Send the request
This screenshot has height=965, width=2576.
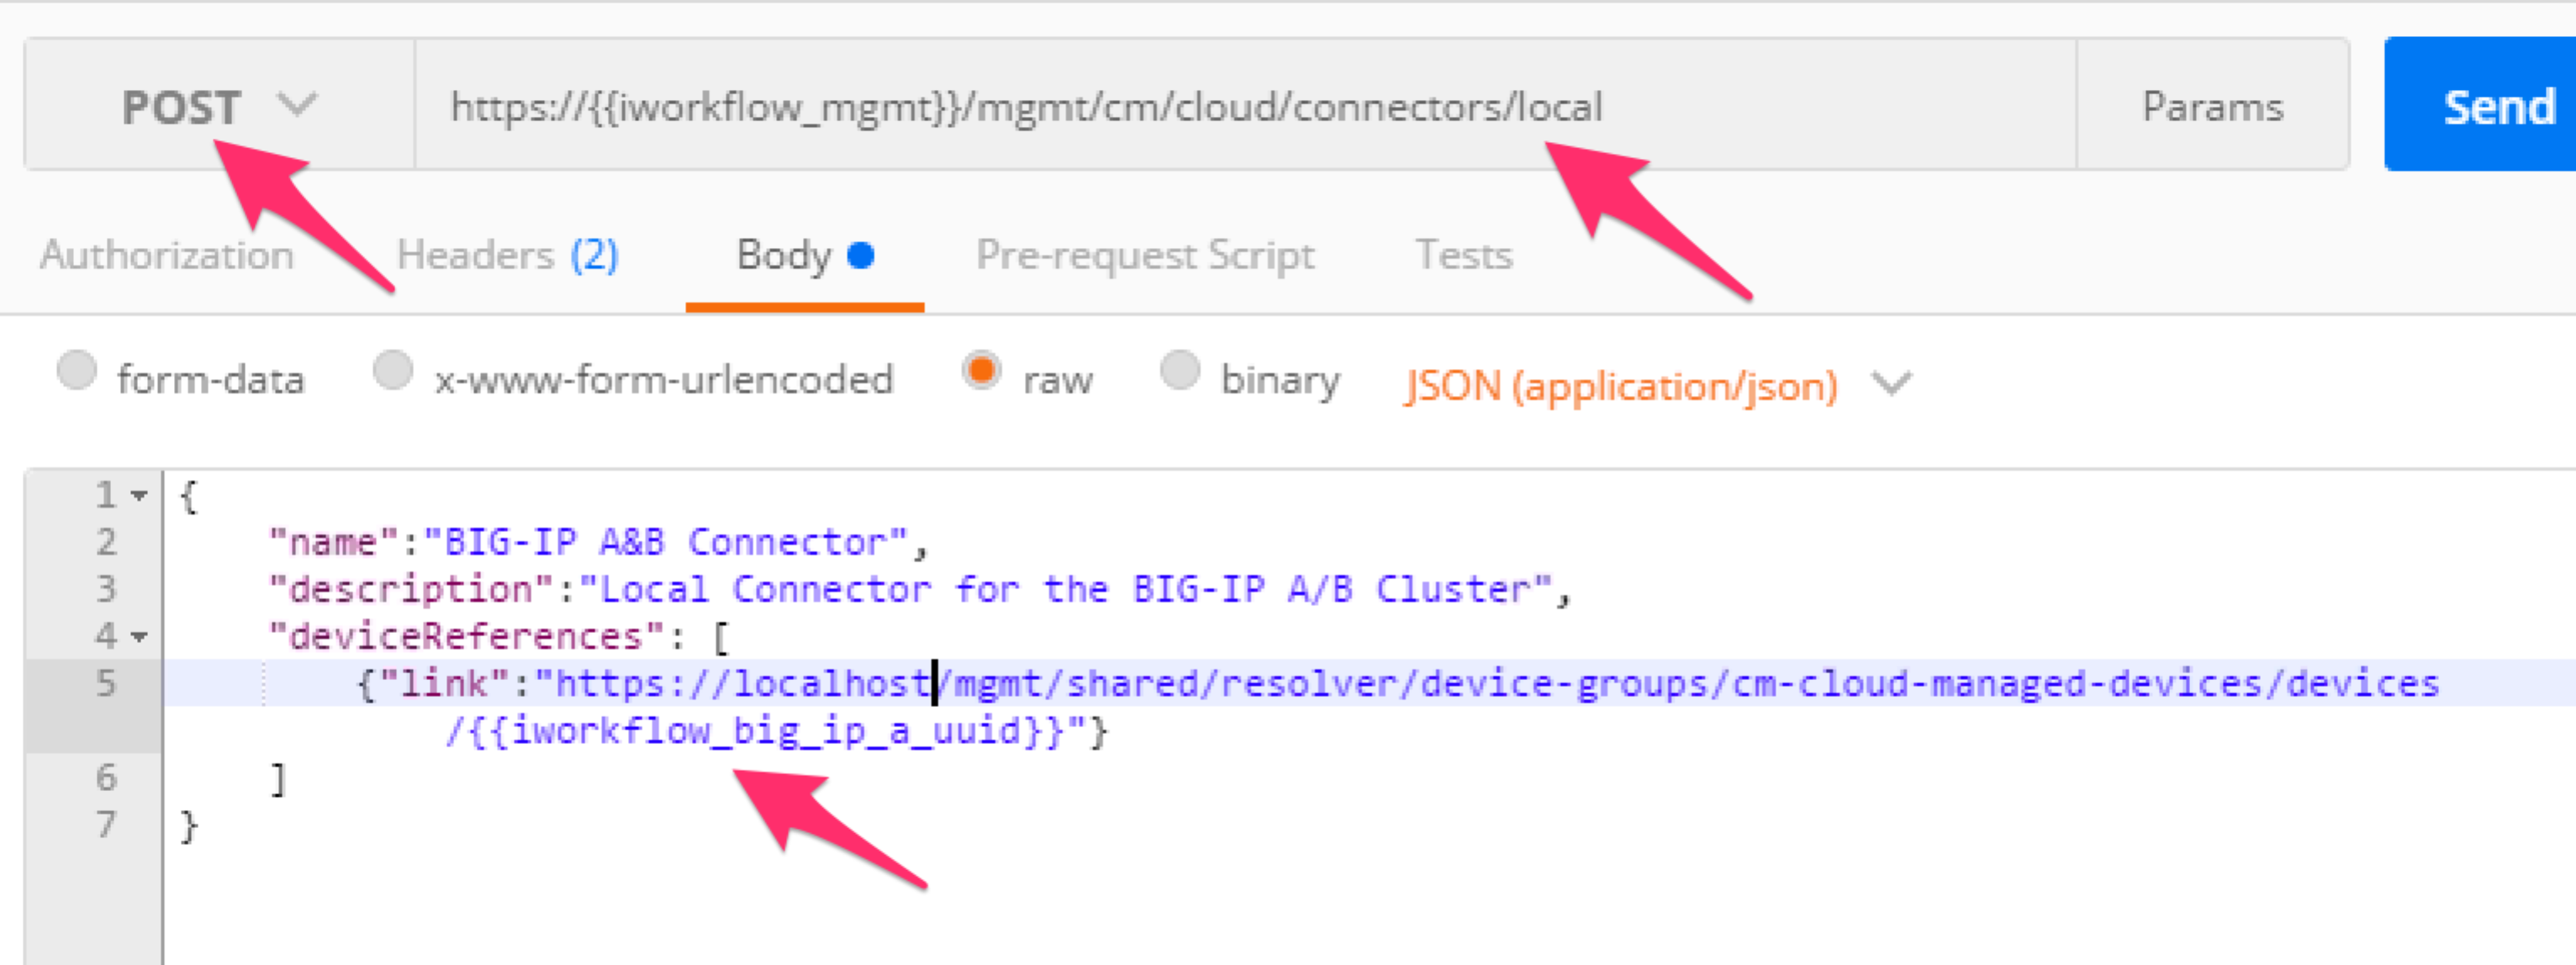click(x=2482, y=105)
